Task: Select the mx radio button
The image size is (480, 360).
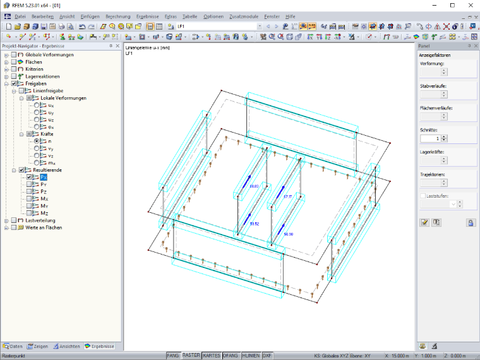Action: click(37, 162)
